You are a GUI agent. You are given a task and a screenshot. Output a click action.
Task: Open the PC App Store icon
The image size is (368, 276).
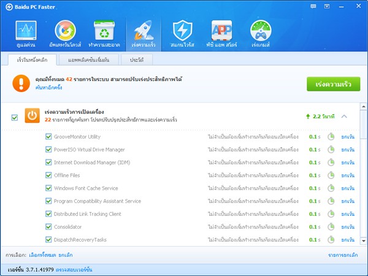[221, 30]
